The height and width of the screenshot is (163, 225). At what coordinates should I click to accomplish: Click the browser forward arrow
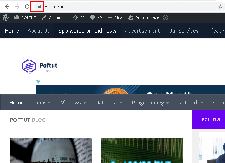tap(17, 7)
